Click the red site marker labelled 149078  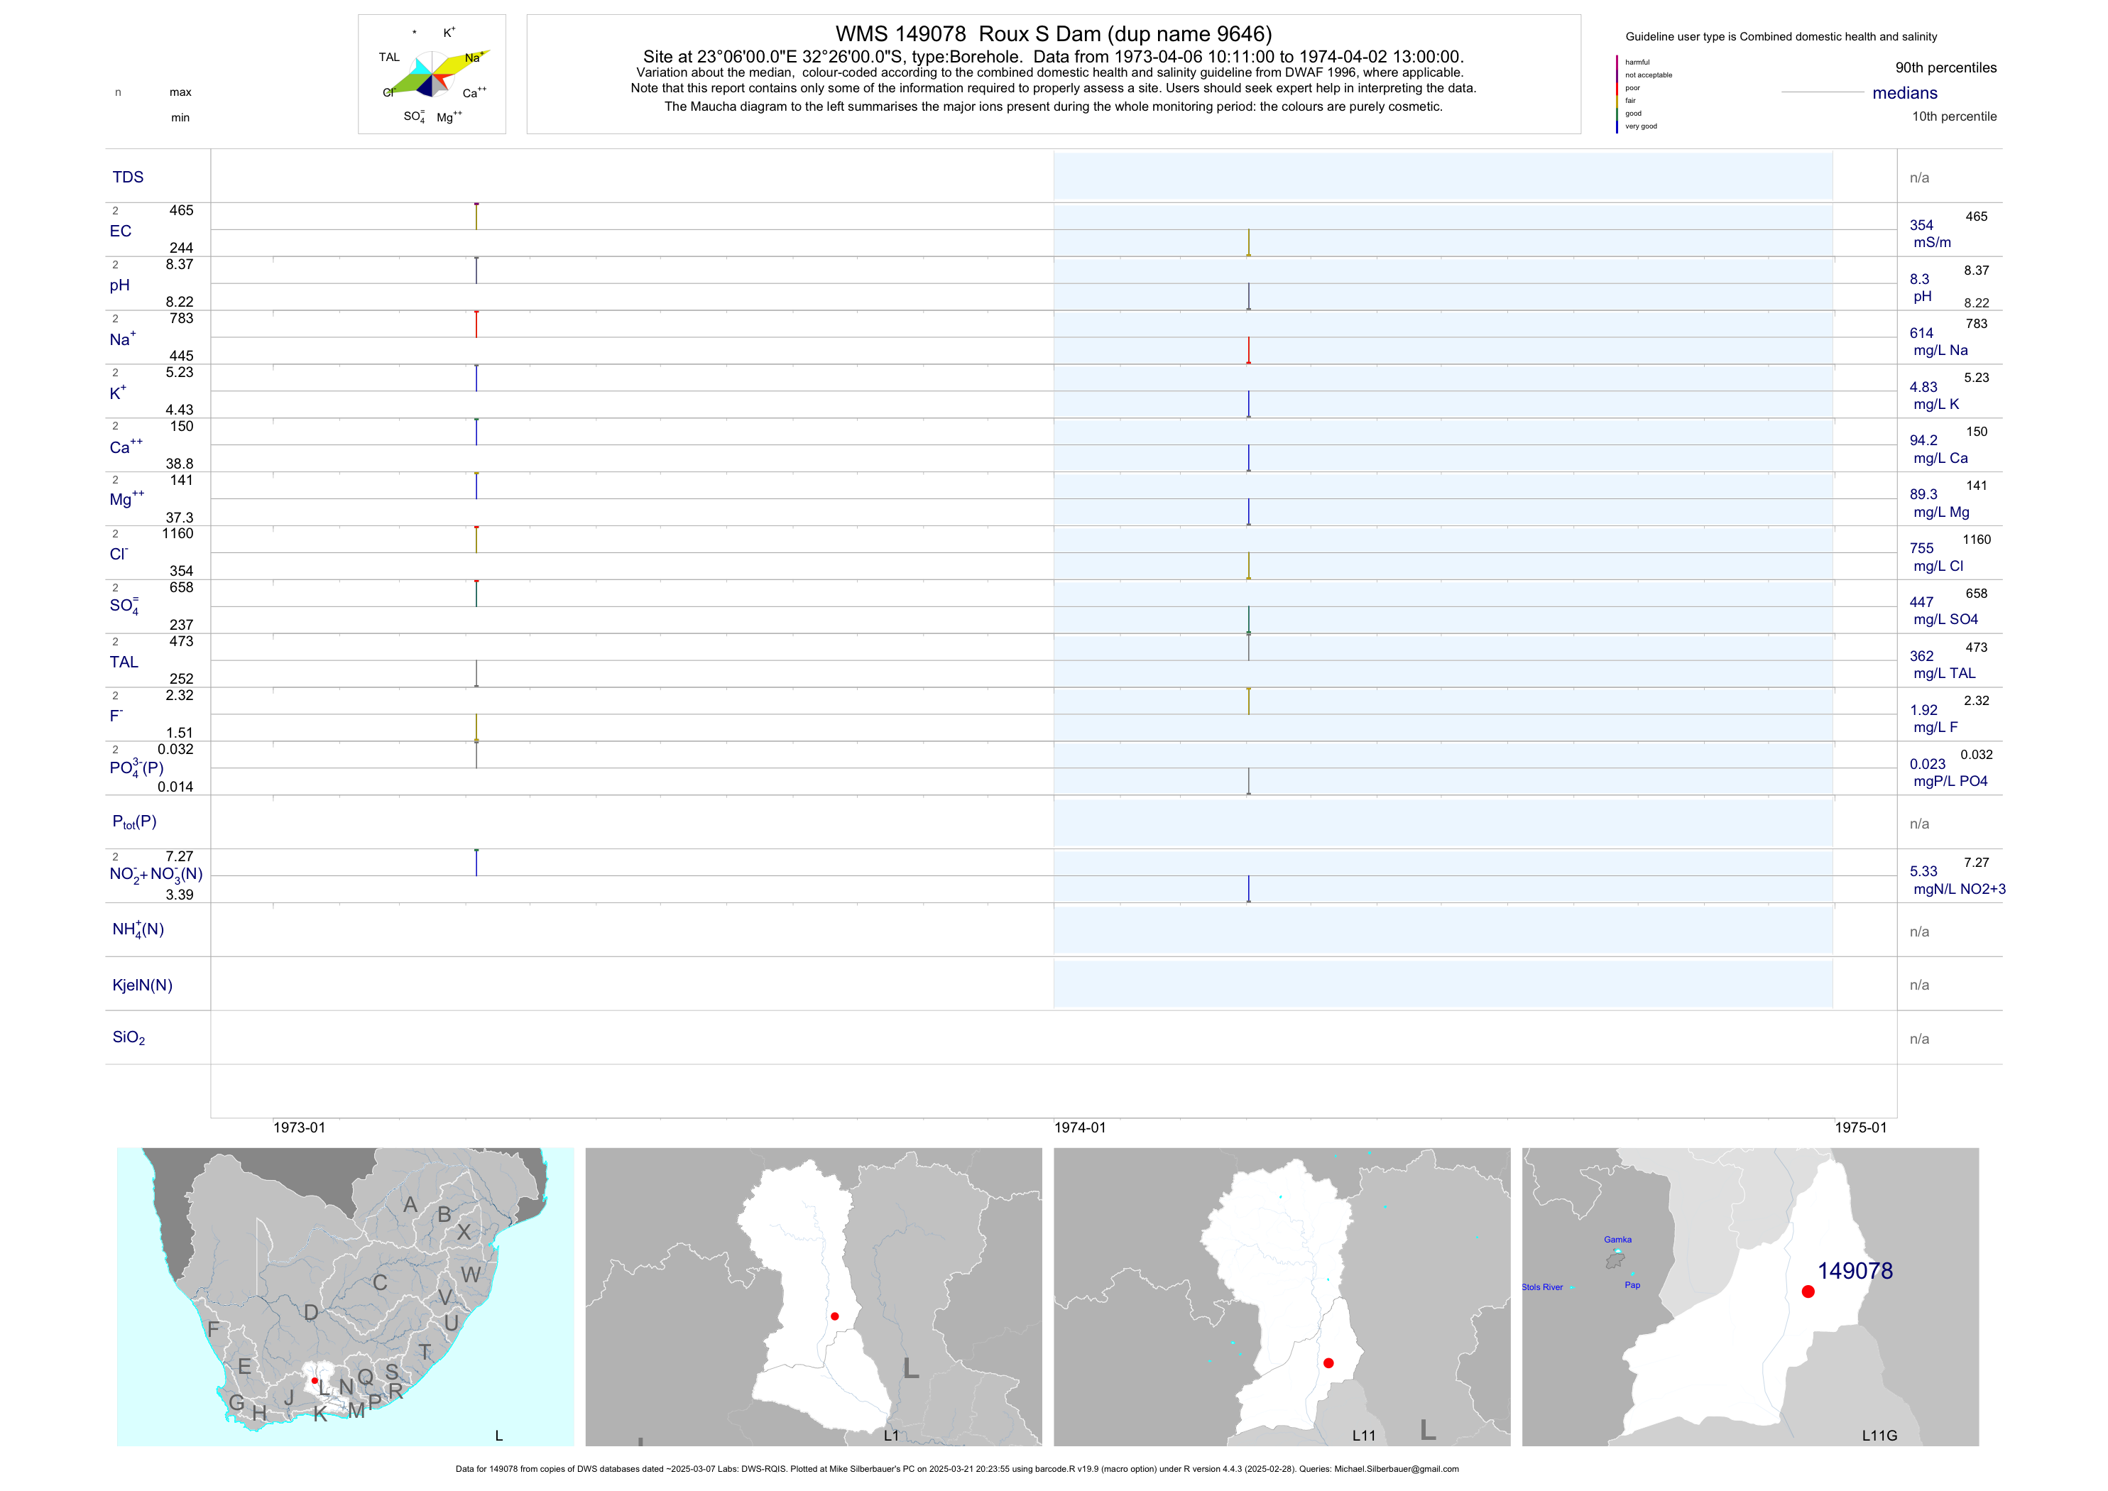[1808, 1291]
